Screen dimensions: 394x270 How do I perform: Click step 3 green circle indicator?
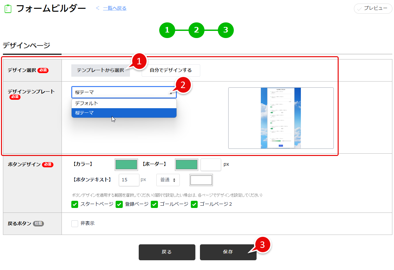(x=226, y=30)
